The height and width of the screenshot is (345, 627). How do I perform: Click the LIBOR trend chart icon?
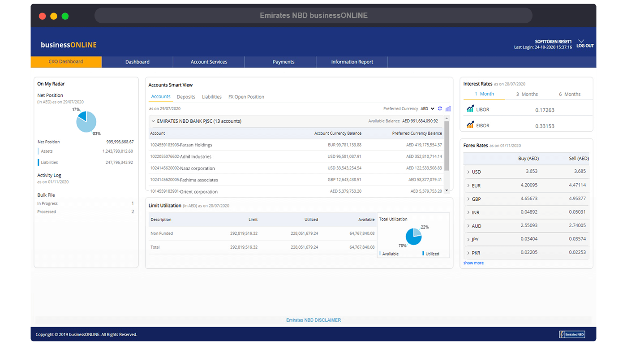click(470, 109)
